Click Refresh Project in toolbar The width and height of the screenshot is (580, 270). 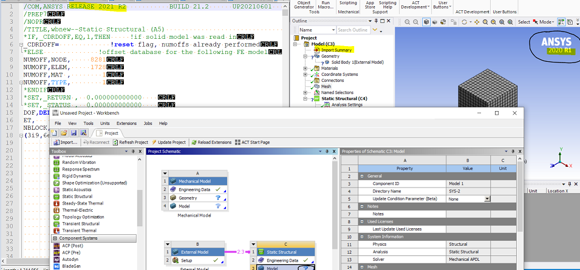[134, 142]
